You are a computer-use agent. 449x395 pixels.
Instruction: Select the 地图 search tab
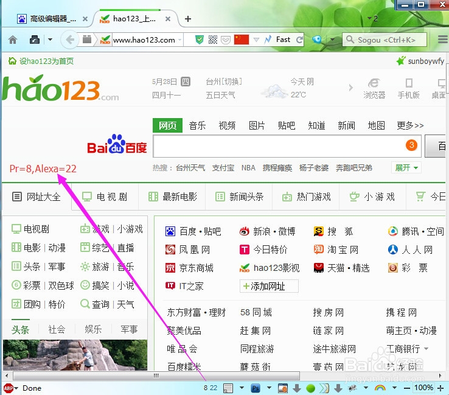click(376, 125)
